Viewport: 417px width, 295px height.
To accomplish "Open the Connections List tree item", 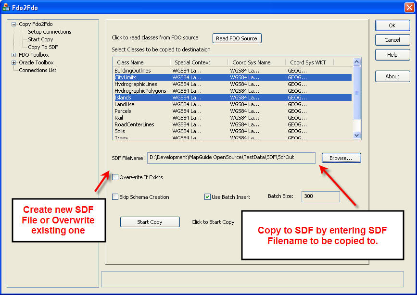I will click(x=38, y=71).
